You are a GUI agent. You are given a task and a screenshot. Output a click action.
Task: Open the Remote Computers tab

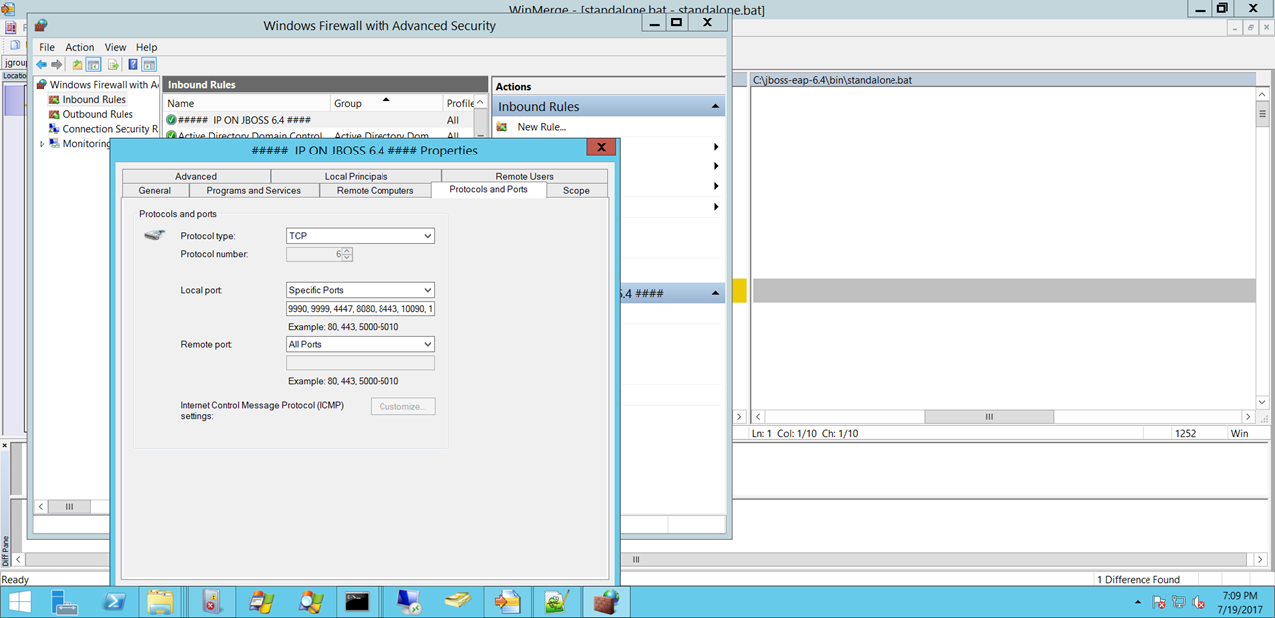[x=376, y=190]
